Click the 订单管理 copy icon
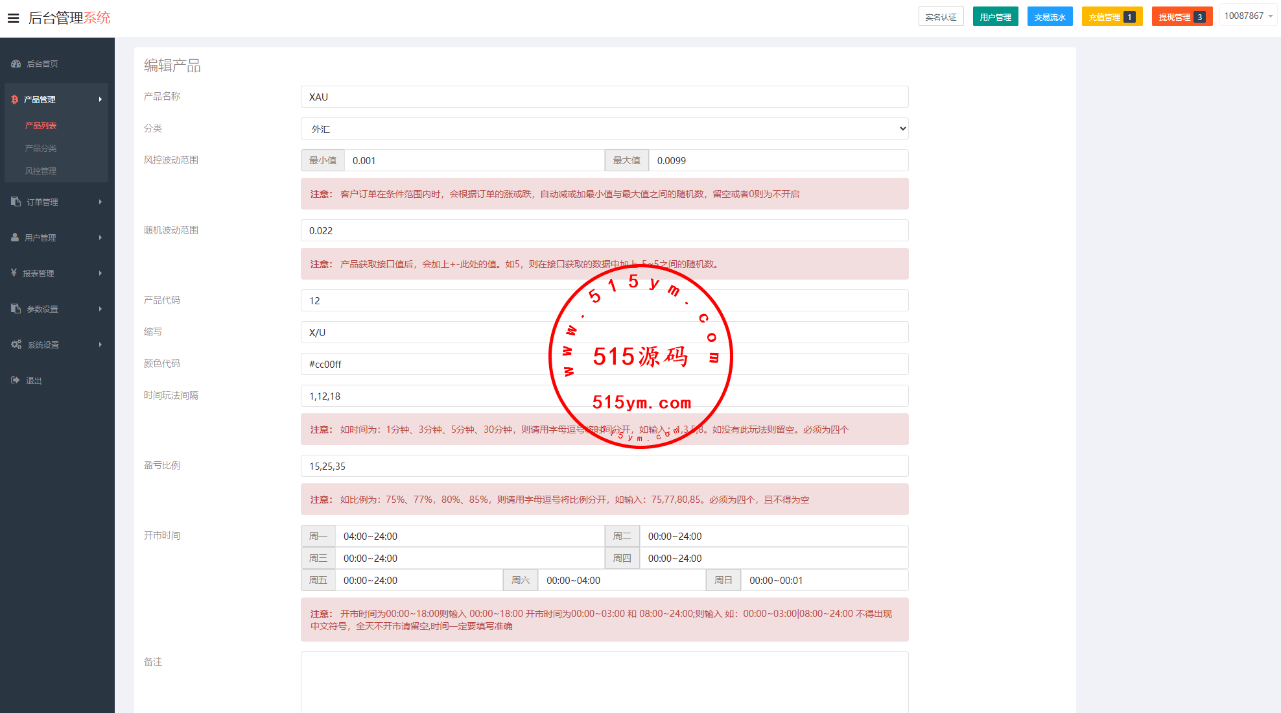This screenshot has width=1281, height=713. tap(16, 202)
